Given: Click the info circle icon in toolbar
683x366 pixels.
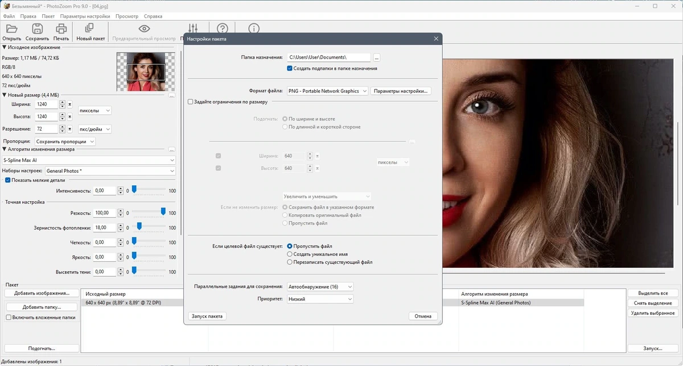Looking at the screenshot, I should tap(254, 29).
